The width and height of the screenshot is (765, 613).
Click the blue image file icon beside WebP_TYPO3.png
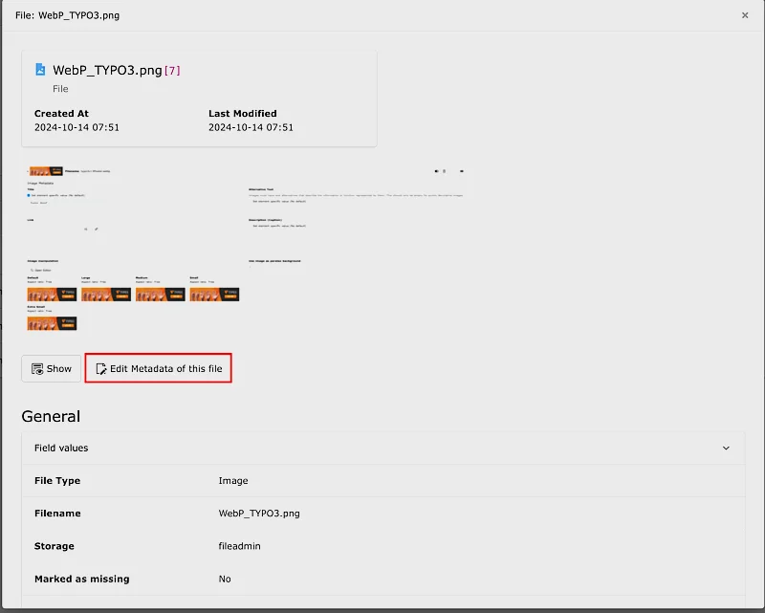39,68
